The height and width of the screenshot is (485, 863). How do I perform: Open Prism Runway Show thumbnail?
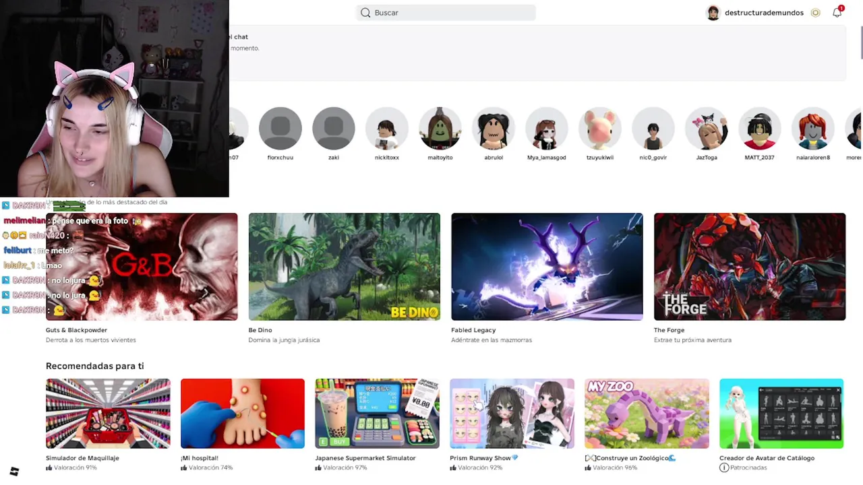(512, 414)
